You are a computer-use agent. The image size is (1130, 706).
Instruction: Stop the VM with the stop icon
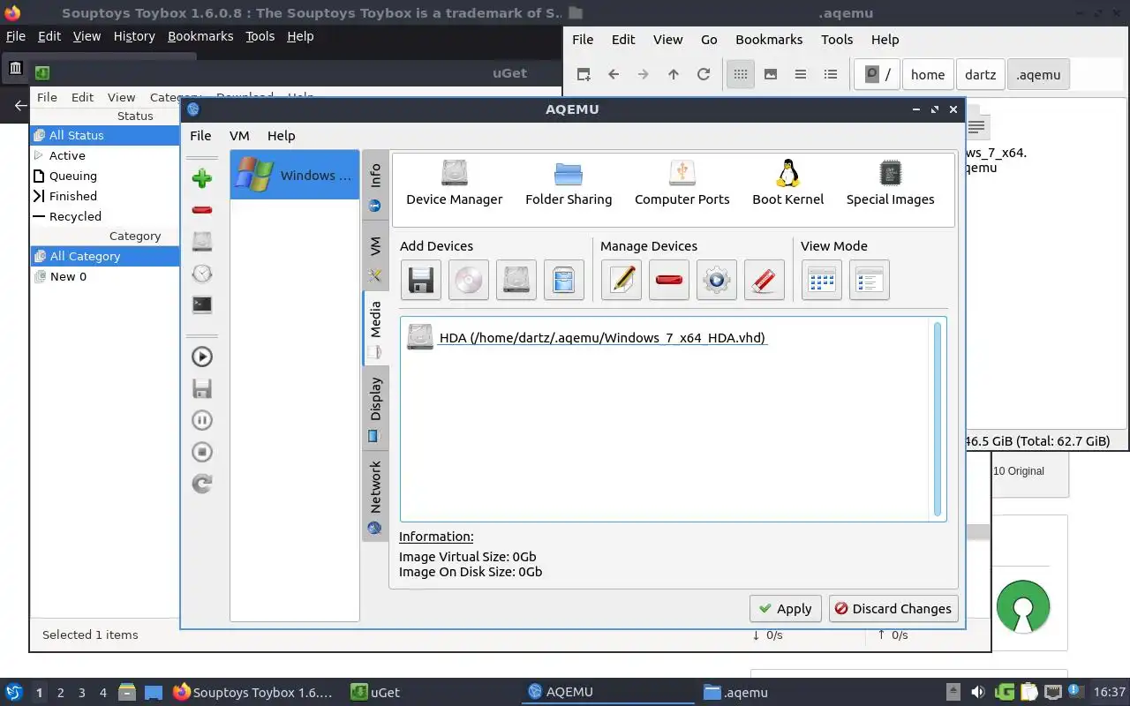click(202, 452)
